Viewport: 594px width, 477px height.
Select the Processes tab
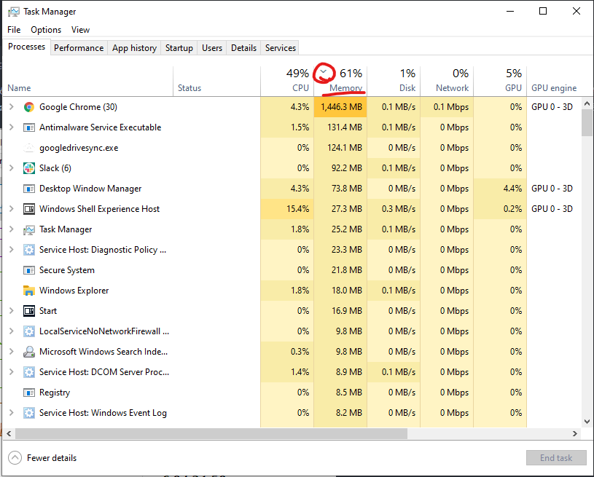[x=26, y=47]
